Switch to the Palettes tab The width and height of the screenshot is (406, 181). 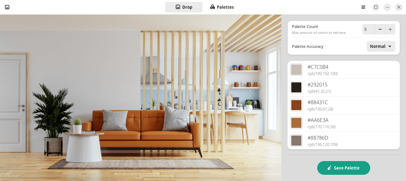pyautogui.click(x=222, y=7)
